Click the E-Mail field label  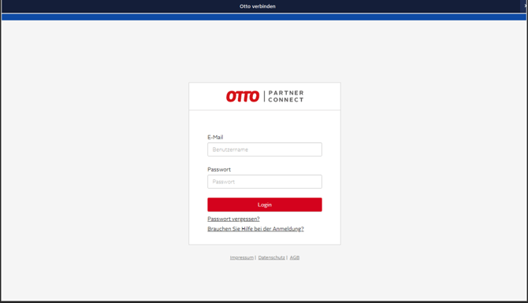[215, 137]
